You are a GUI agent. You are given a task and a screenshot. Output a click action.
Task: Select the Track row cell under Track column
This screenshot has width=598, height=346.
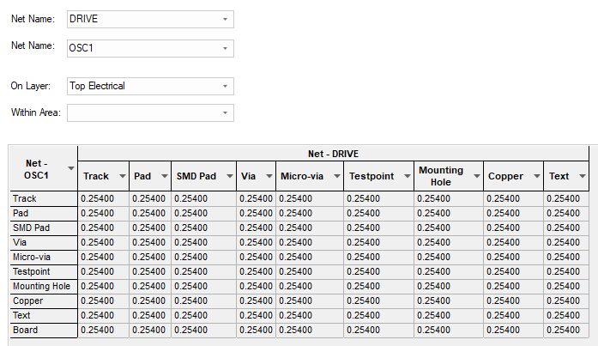pos(103,198)
